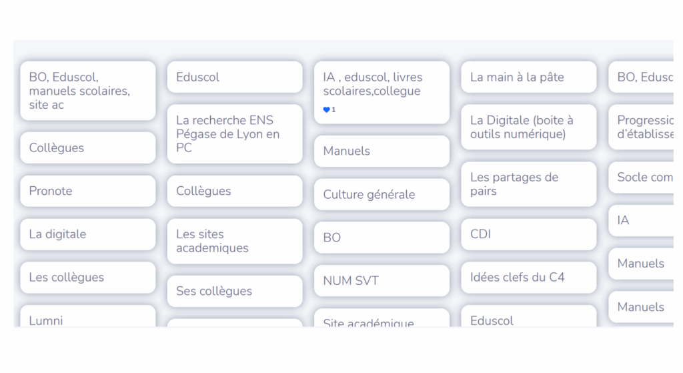Click the "La Digitale (boite à outils numérique)" card

pos(528,127)
